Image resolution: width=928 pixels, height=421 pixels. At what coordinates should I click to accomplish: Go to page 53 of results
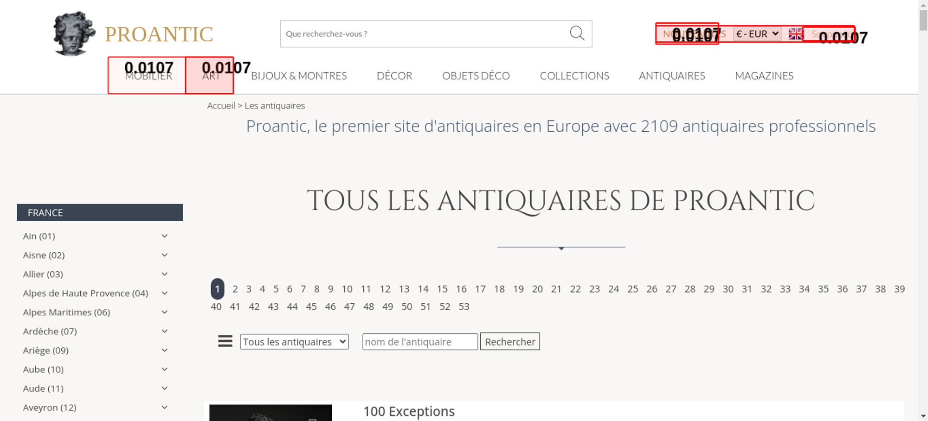click(464, 306)
